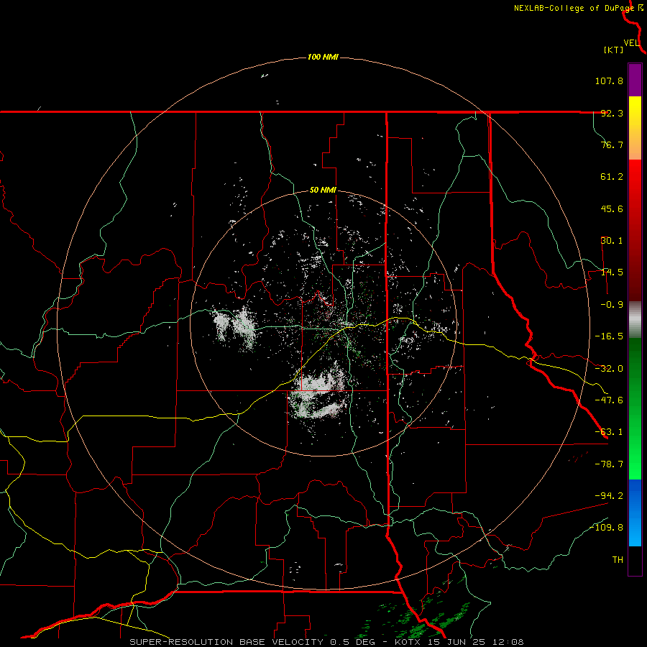Click the blue segment of color bar
Image resolution: width=647 pixels, height=647 pixels.
pyautogui.click(x=635, y=513)
